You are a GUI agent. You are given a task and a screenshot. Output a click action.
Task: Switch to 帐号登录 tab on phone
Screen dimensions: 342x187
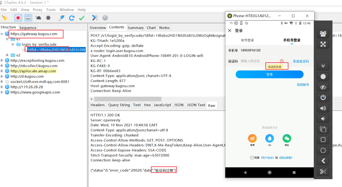coord(247,40)
